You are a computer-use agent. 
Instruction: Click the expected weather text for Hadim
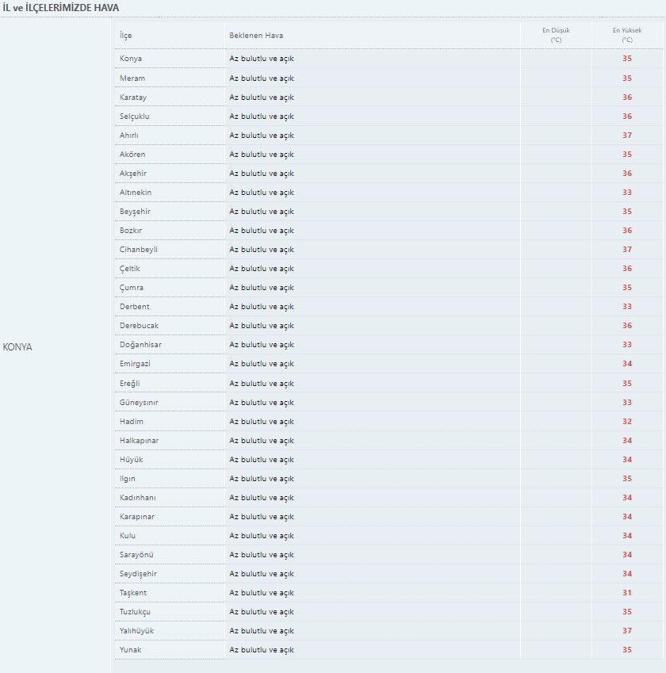[262, 421]
